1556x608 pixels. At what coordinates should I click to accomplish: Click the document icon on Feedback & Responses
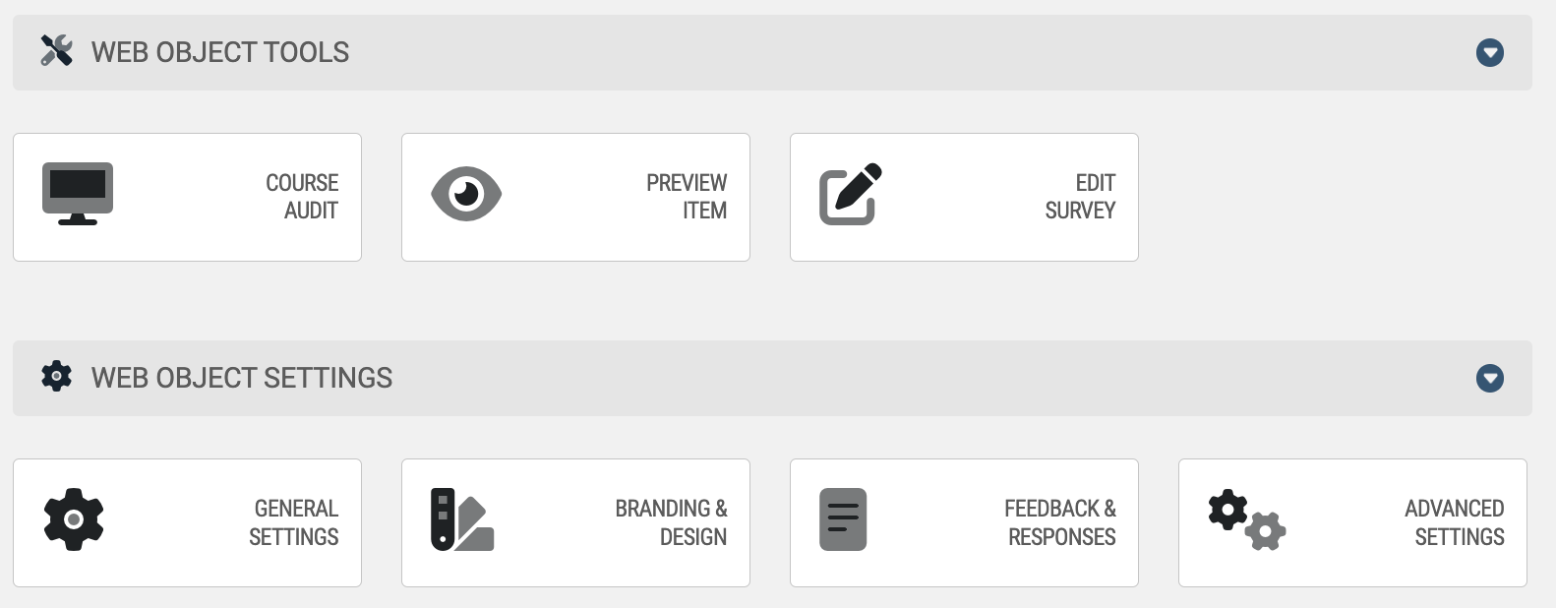[x=843, y=519]
